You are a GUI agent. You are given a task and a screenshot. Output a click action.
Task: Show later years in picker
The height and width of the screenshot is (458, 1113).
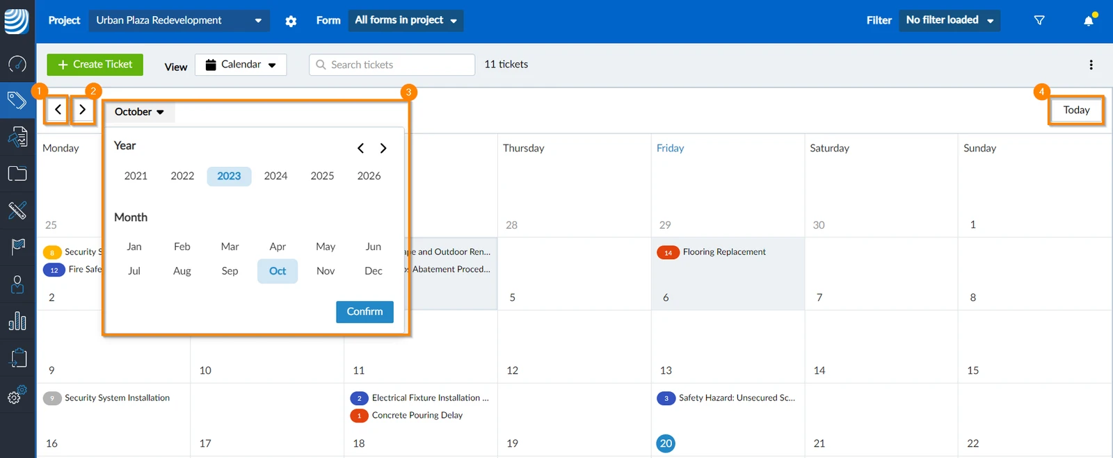point(383,148)
